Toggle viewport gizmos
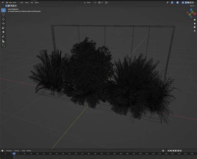This screenshot has width=197, height=159. pos(172,2)
